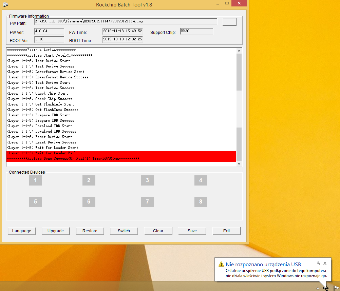
Task: Click the Language button
Action: 22,231
